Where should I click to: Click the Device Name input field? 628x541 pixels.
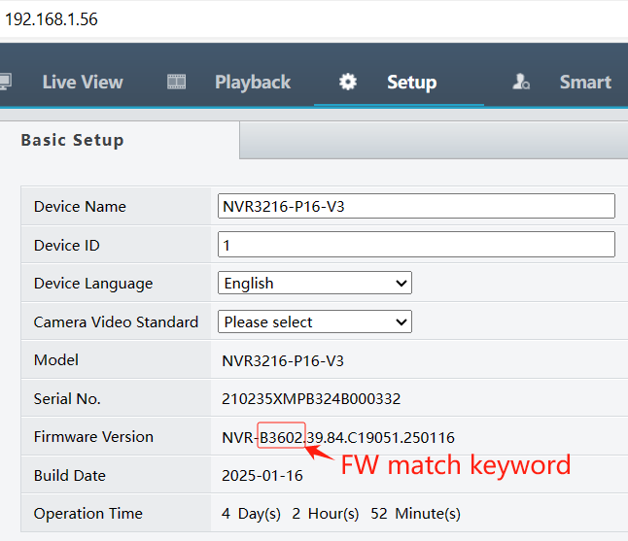416,206
